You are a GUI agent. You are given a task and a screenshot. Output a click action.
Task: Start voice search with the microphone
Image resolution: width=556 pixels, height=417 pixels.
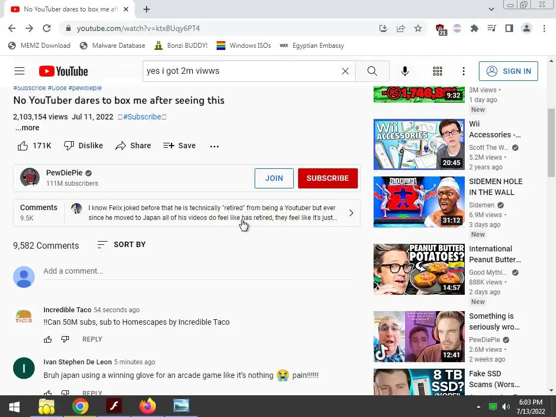[405, 71]
